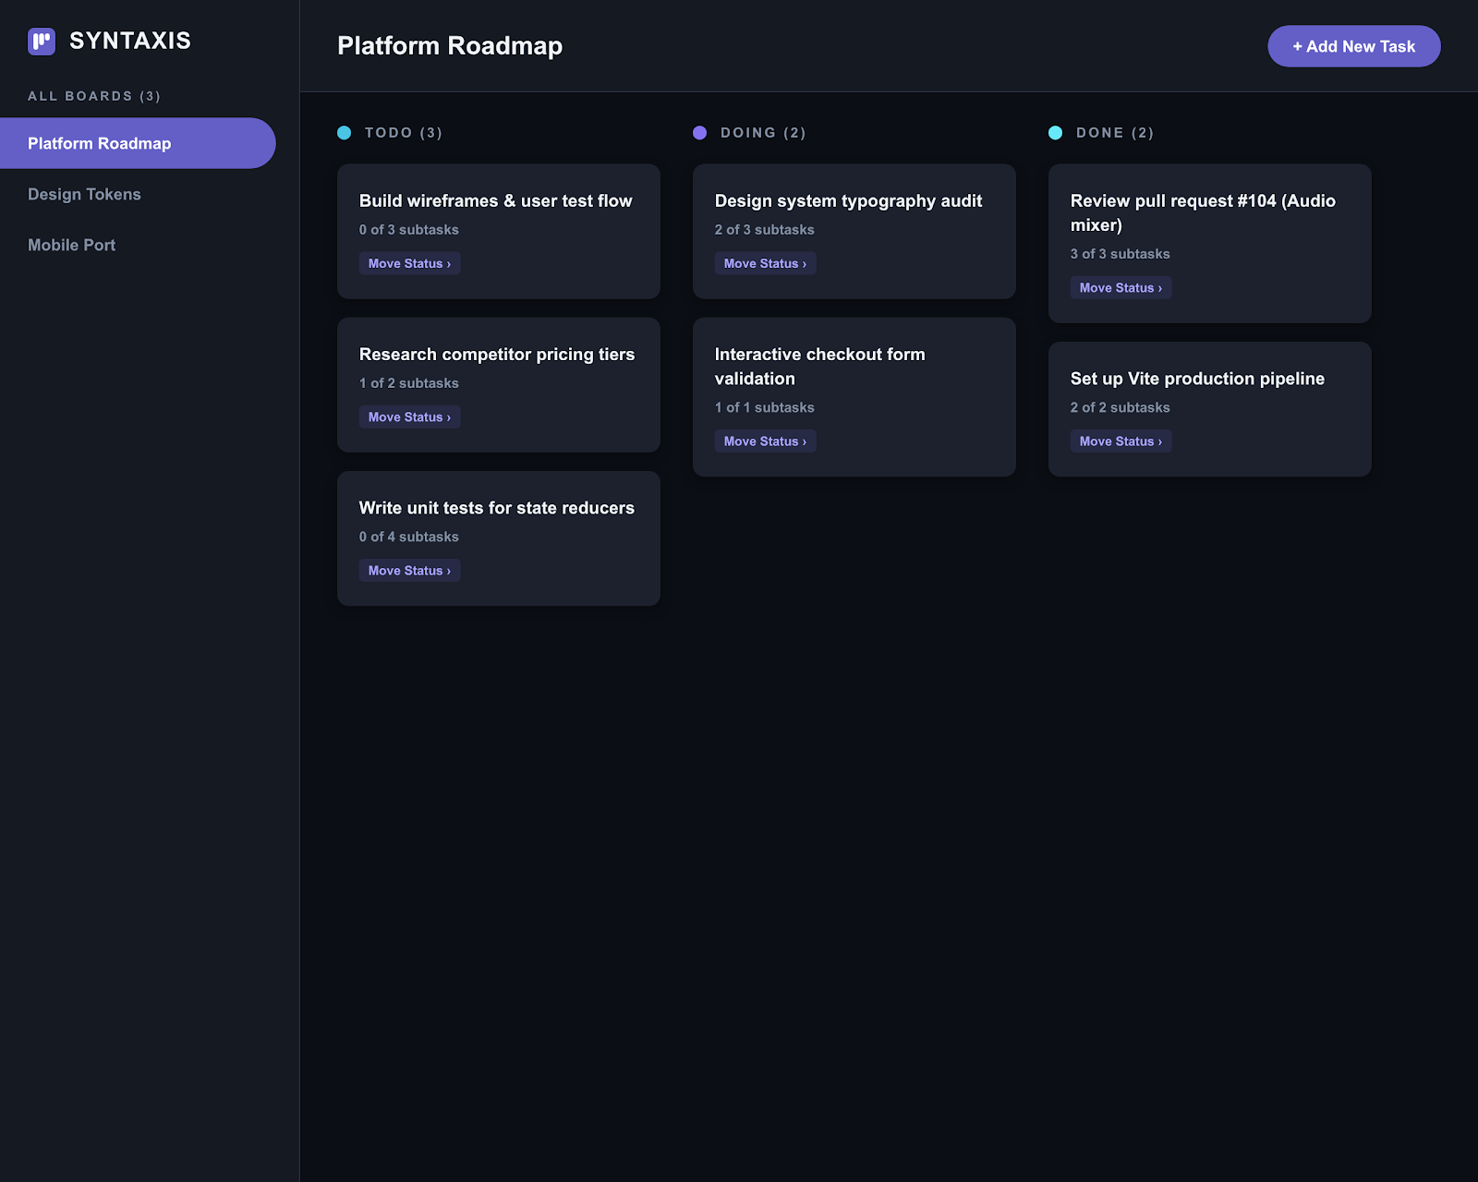Click the '0 of 4 subtasks' label

pyautogui.click(x=409, y=537)
